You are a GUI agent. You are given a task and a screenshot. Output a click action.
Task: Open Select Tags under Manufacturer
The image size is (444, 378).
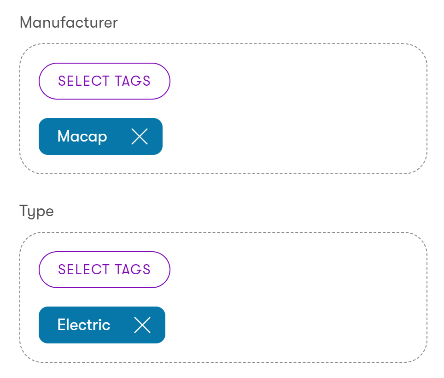(x=105, y=81)
